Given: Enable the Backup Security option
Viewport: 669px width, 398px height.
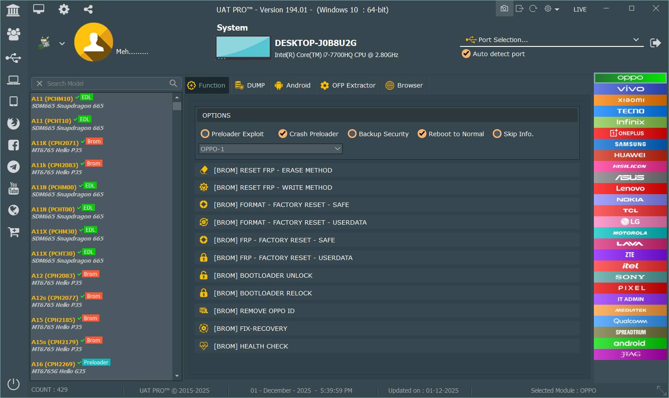Looking at the screenshot, I should 352,134.
